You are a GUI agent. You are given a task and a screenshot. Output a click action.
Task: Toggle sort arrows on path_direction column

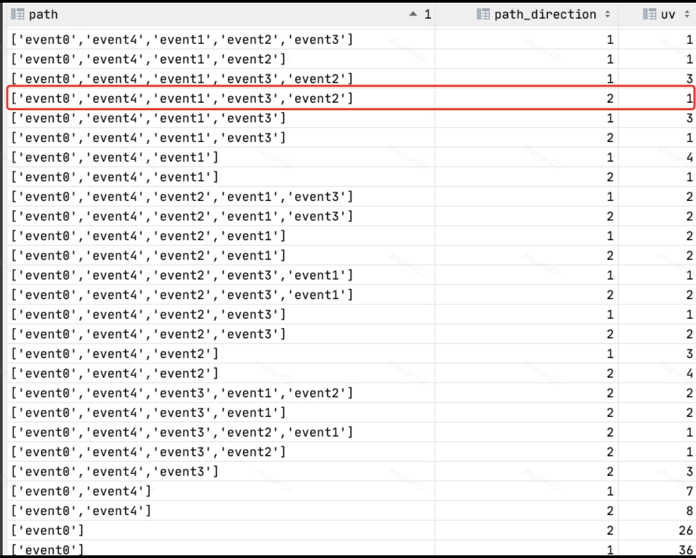pos(608,15)
